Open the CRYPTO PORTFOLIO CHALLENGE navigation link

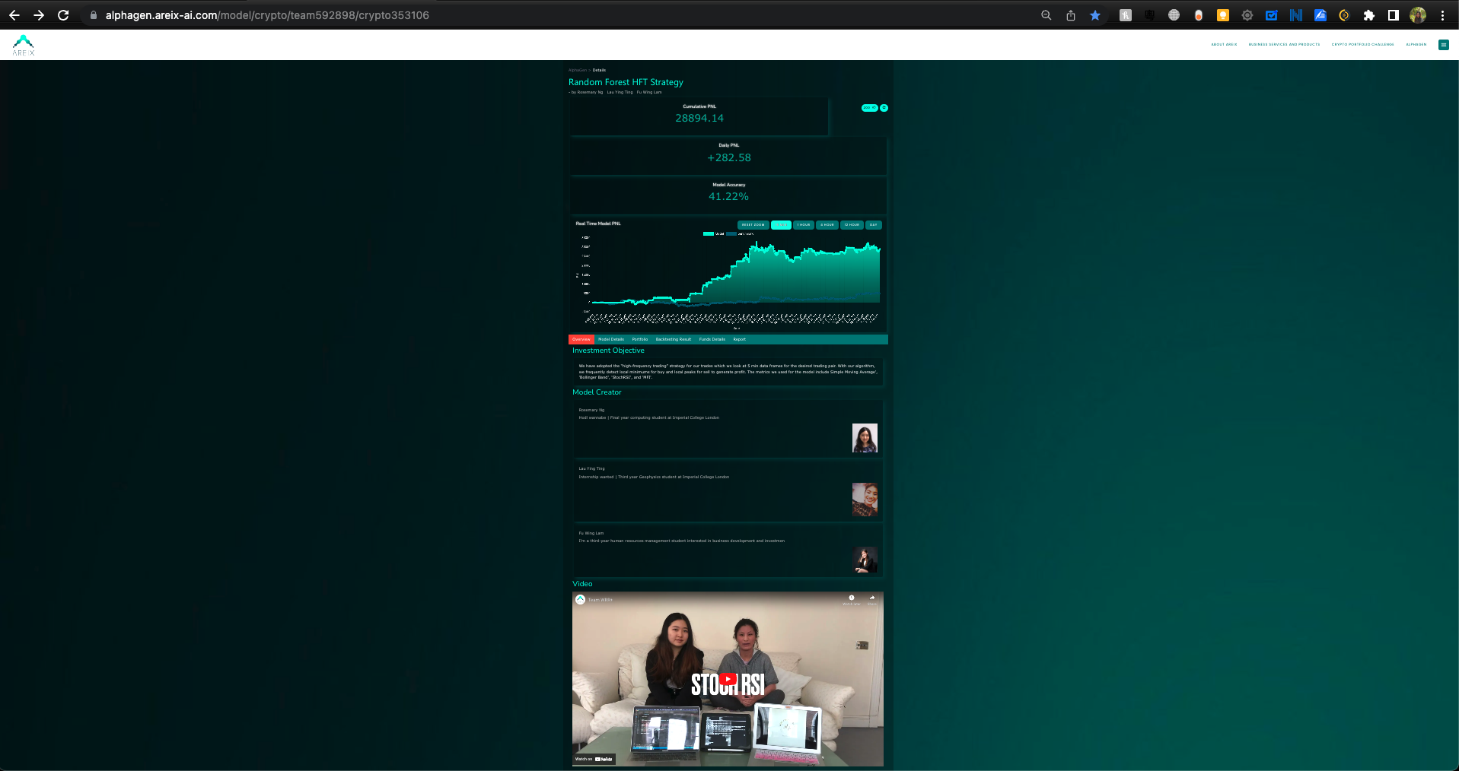tap(1363, 44)
